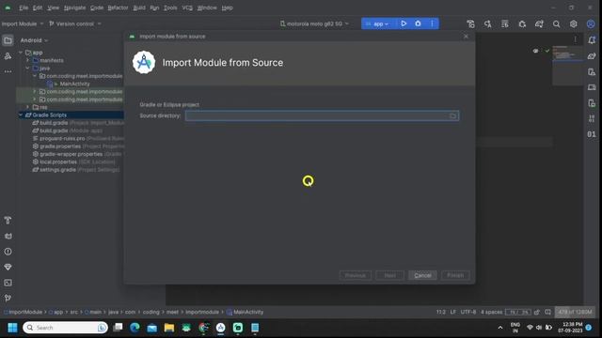
Task: Open Microsoft Edge from taskbar
Action: 135,328
